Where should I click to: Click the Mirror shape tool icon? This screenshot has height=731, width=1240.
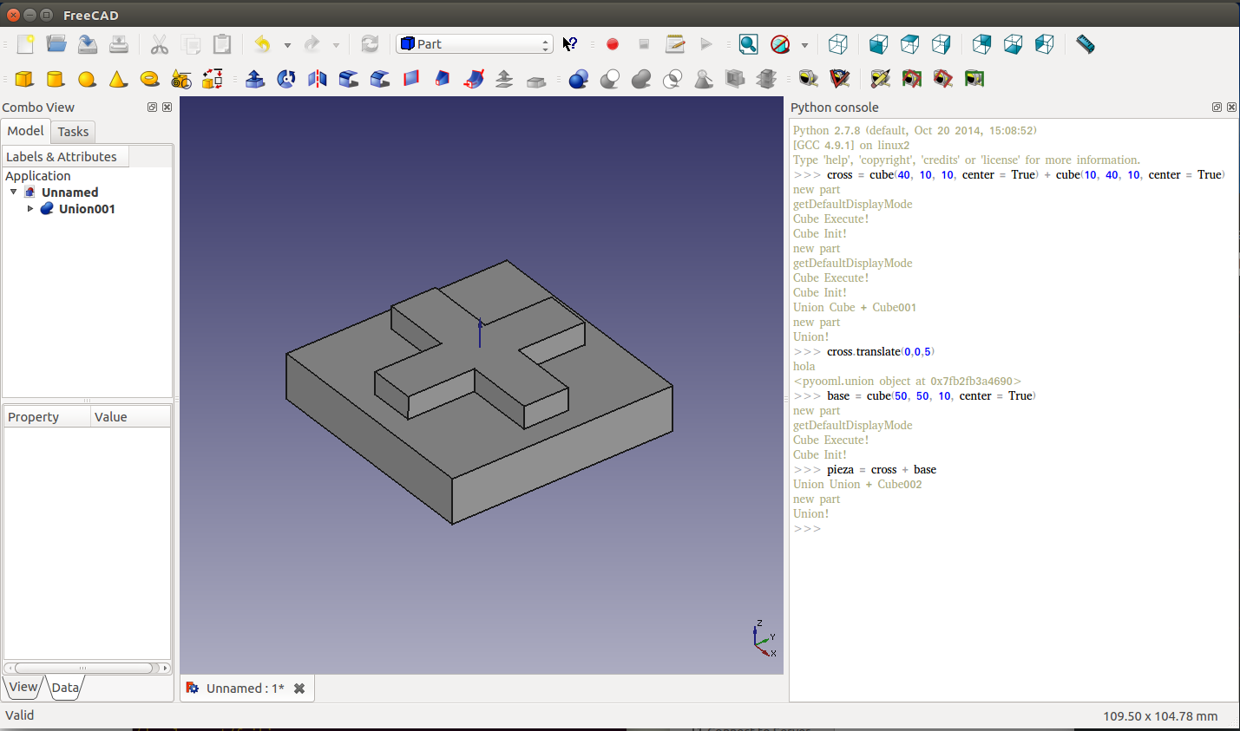tap(318, 79)
